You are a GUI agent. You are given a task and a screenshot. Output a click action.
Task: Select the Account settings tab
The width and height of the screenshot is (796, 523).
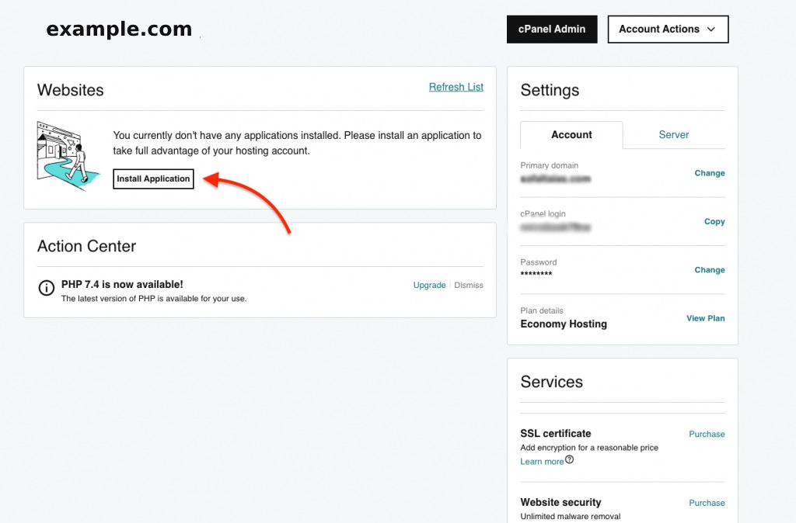pyautogui.click(x=571, y=135)
